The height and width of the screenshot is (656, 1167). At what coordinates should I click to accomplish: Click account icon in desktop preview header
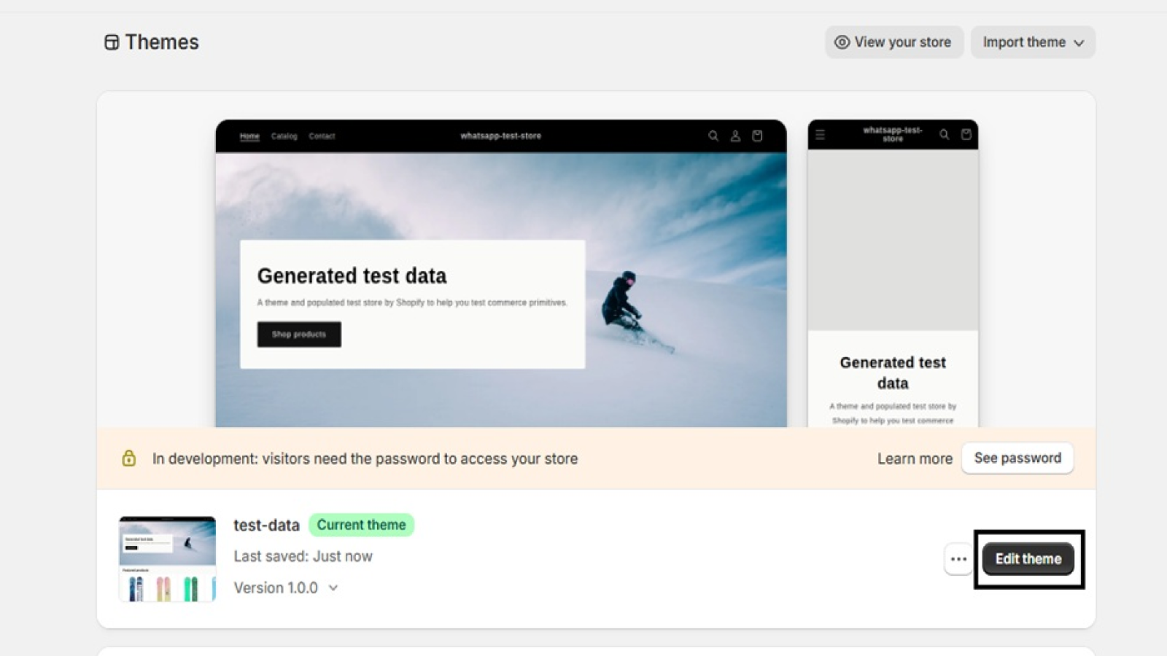[735, 136]
